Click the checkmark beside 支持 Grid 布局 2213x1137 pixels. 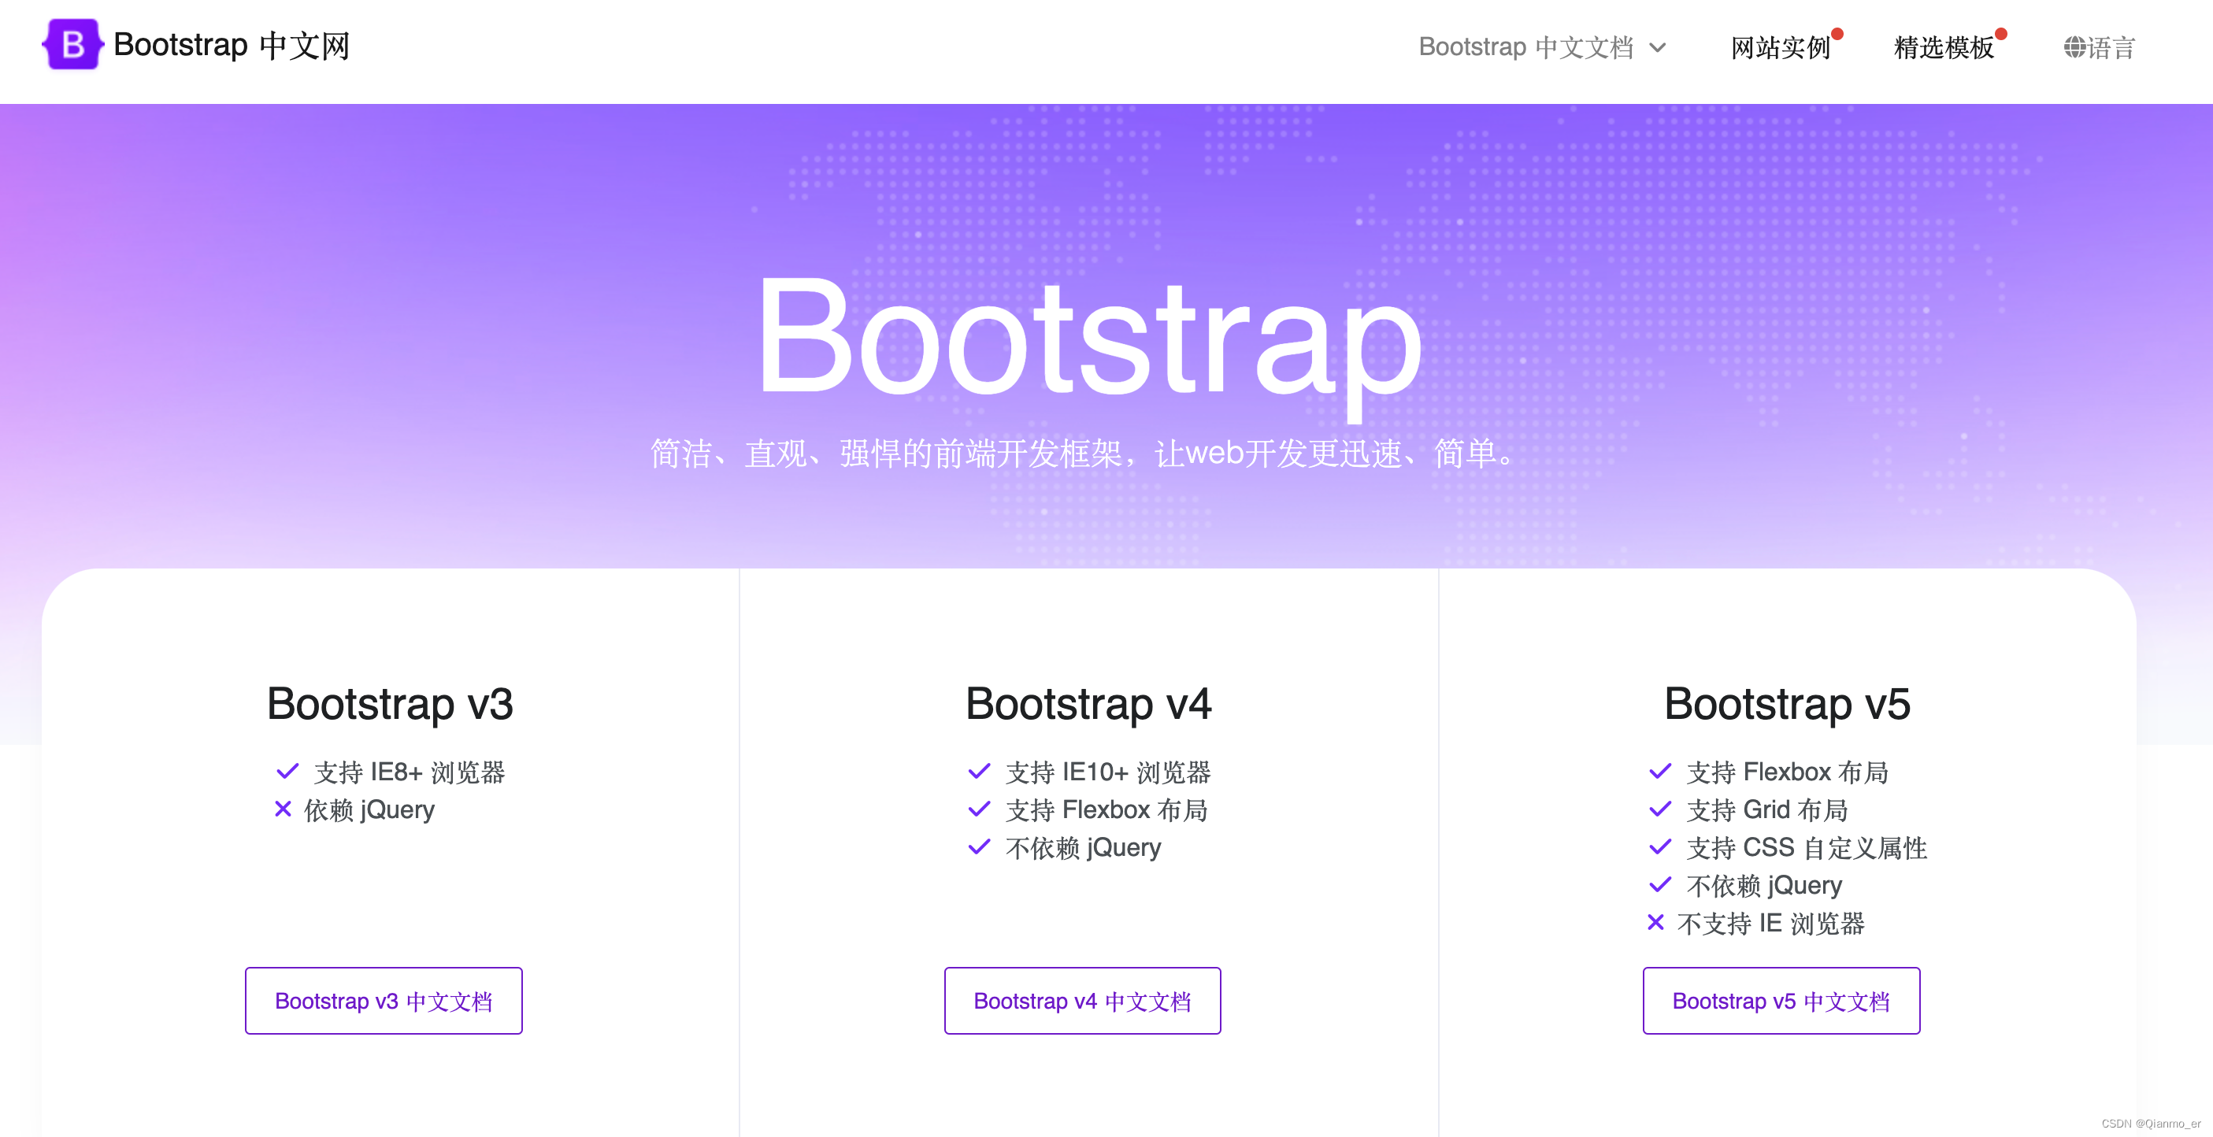pos(1660,809)
